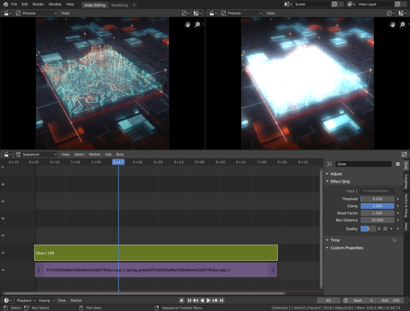Jump to the start of the timeline
Screen dimensions: 410x311
189,300
